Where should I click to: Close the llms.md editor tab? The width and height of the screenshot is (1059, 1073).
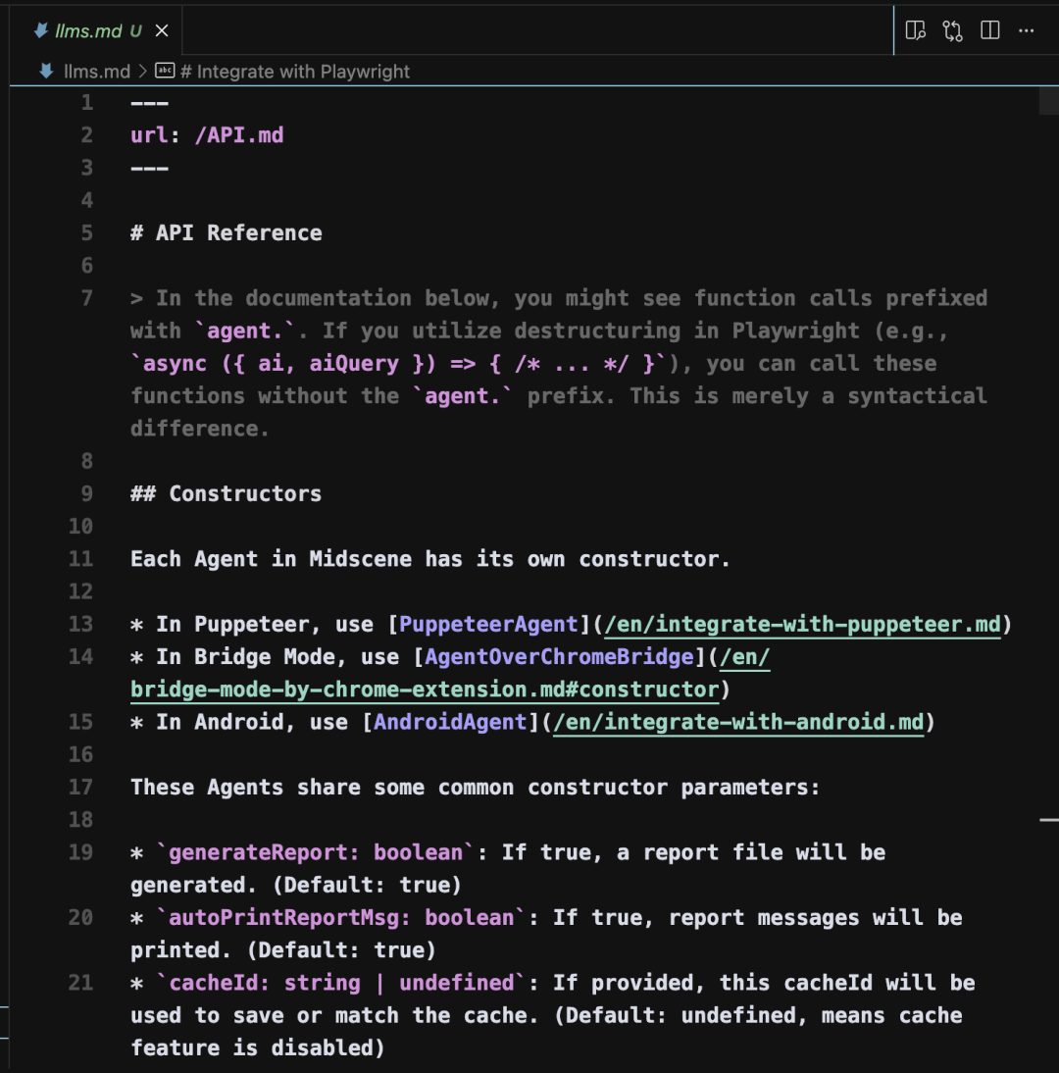tap(161, 30)
